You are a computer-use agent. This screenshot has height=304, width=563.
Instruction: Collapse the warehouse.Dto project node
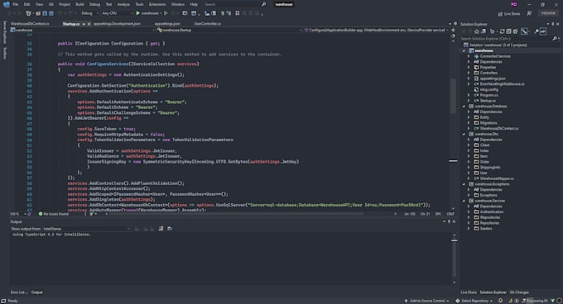point(464,134)
